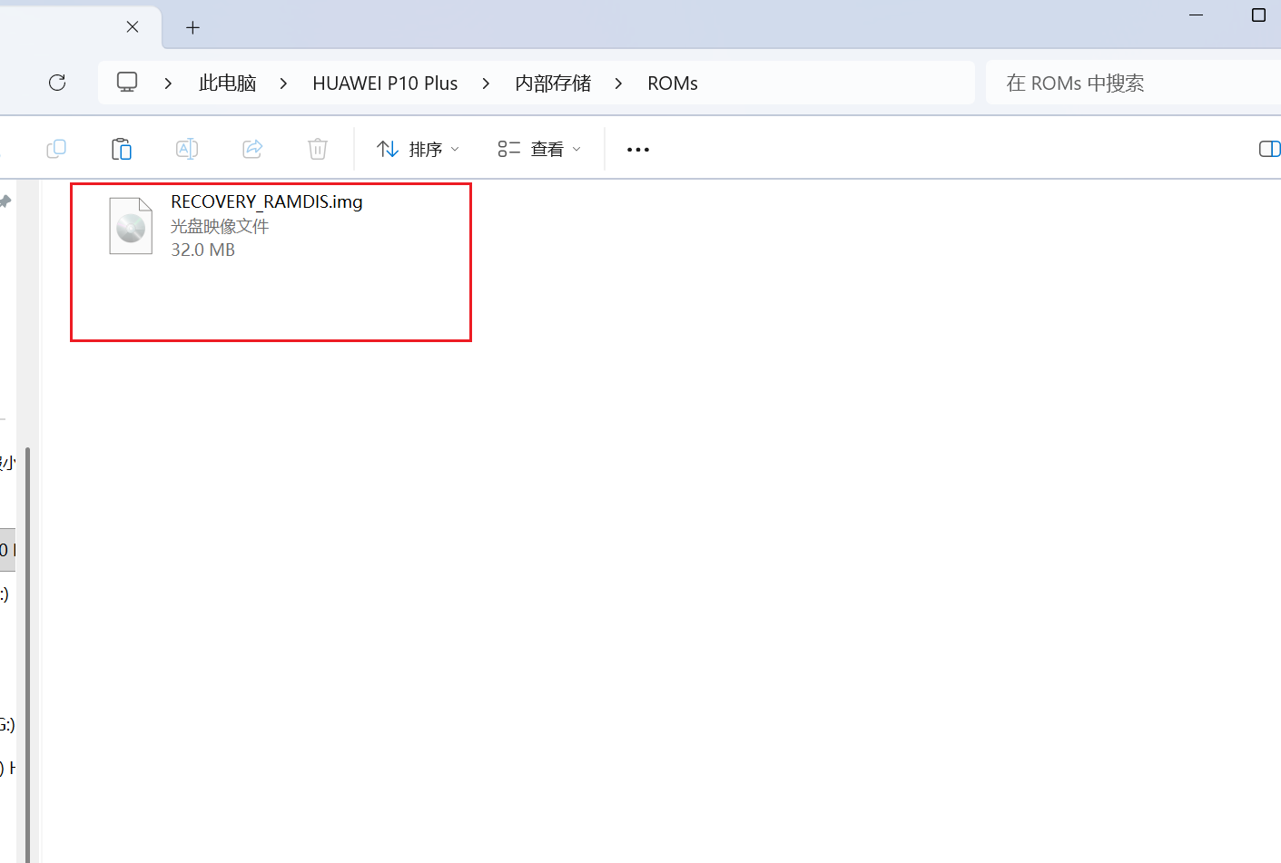Click the Paste clipboard icon
Image resolution: width=1281 pixels, height=863 pixels.
point(122,149)
